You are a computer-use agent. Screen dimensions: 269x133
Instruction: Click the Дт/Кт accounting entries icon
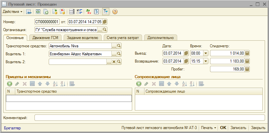88,12
